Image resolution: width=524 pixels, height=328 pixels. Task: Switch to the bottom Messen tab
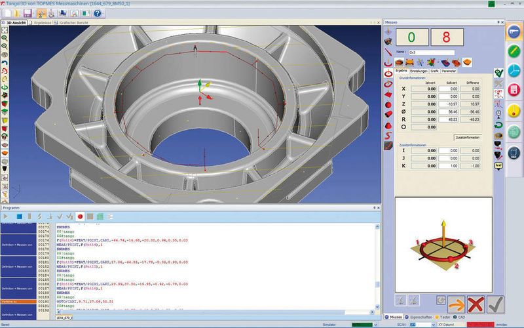(x=394, y=317)
